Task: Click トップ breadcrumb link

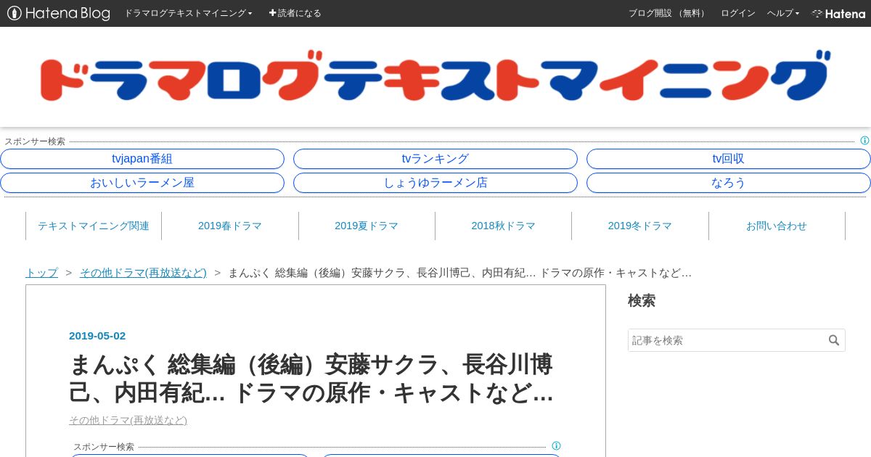Action: click(41, 273)
